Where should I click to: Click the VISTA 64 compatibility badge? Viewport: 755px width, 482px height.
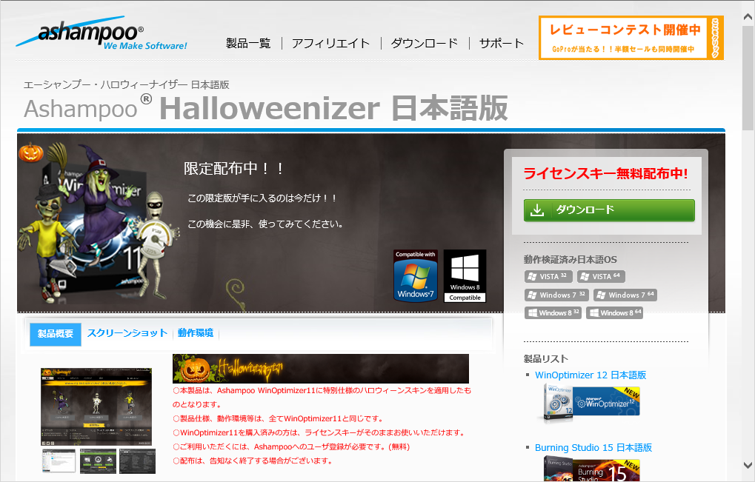pos(602,276)
